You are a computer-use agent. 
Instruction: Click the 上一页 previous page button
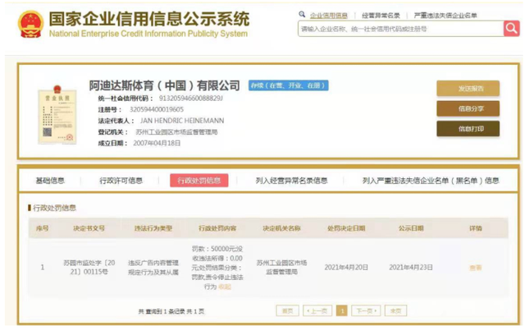pyautogui.click(x=317, y=311)
